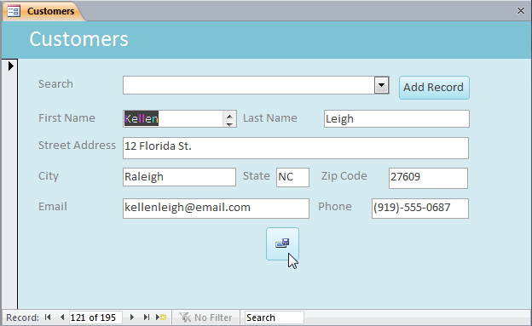532x326 pixels.
Task: Click the current record number box
Action: click(95, 317)
